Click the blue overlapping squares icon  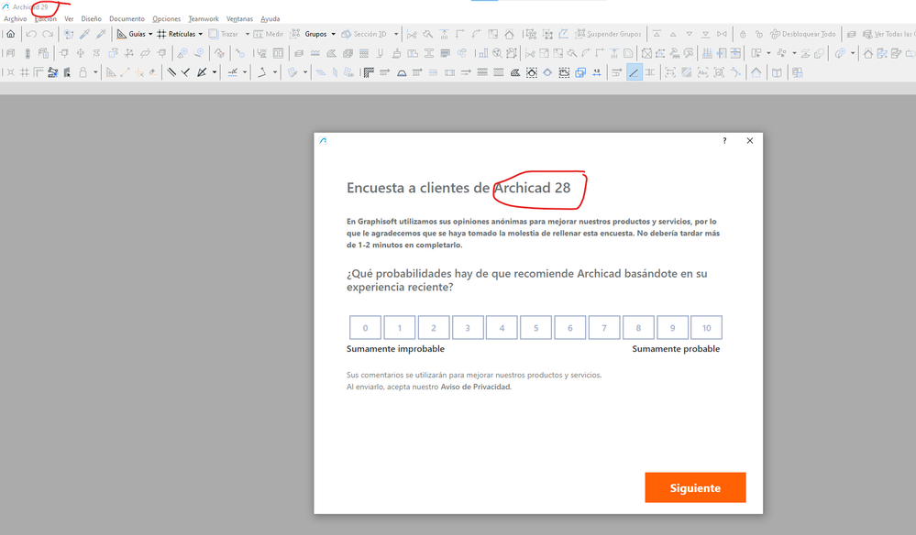(x=580, y=72)
